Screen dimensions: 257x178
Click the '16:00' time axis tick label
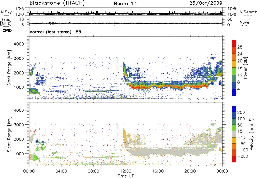point(158,171)
